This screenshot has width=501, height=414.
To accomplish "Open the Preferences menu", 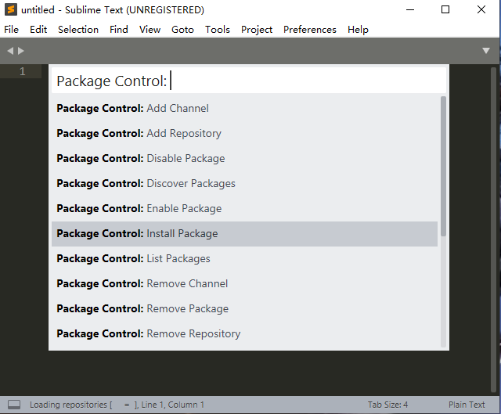I will (x=309, y=30).
